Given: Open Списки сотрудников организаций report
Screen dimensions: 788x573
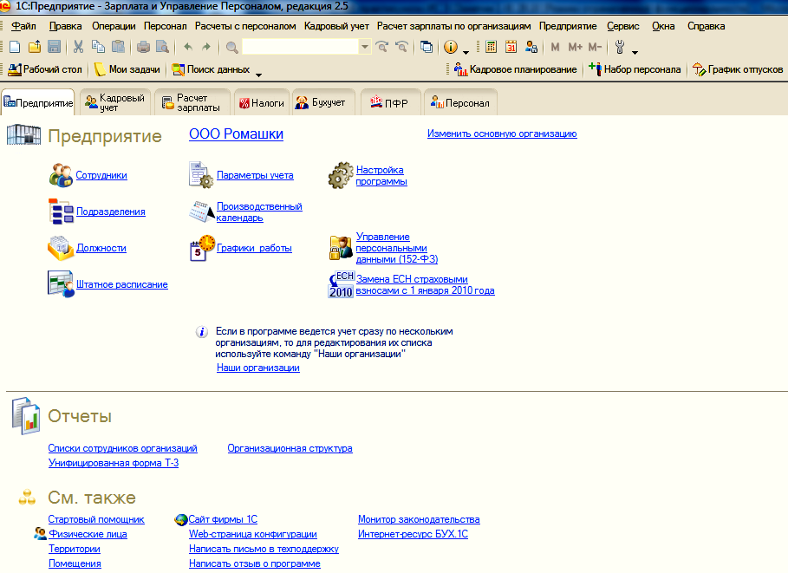Looking at the screenshot, I should 122,448.
